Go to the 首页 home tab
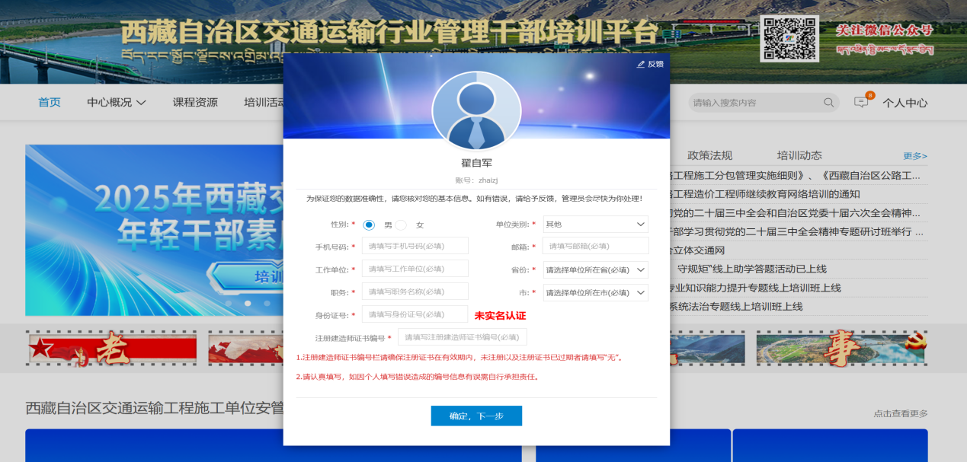This screenshot has width=967, height=462. point(50,103)
